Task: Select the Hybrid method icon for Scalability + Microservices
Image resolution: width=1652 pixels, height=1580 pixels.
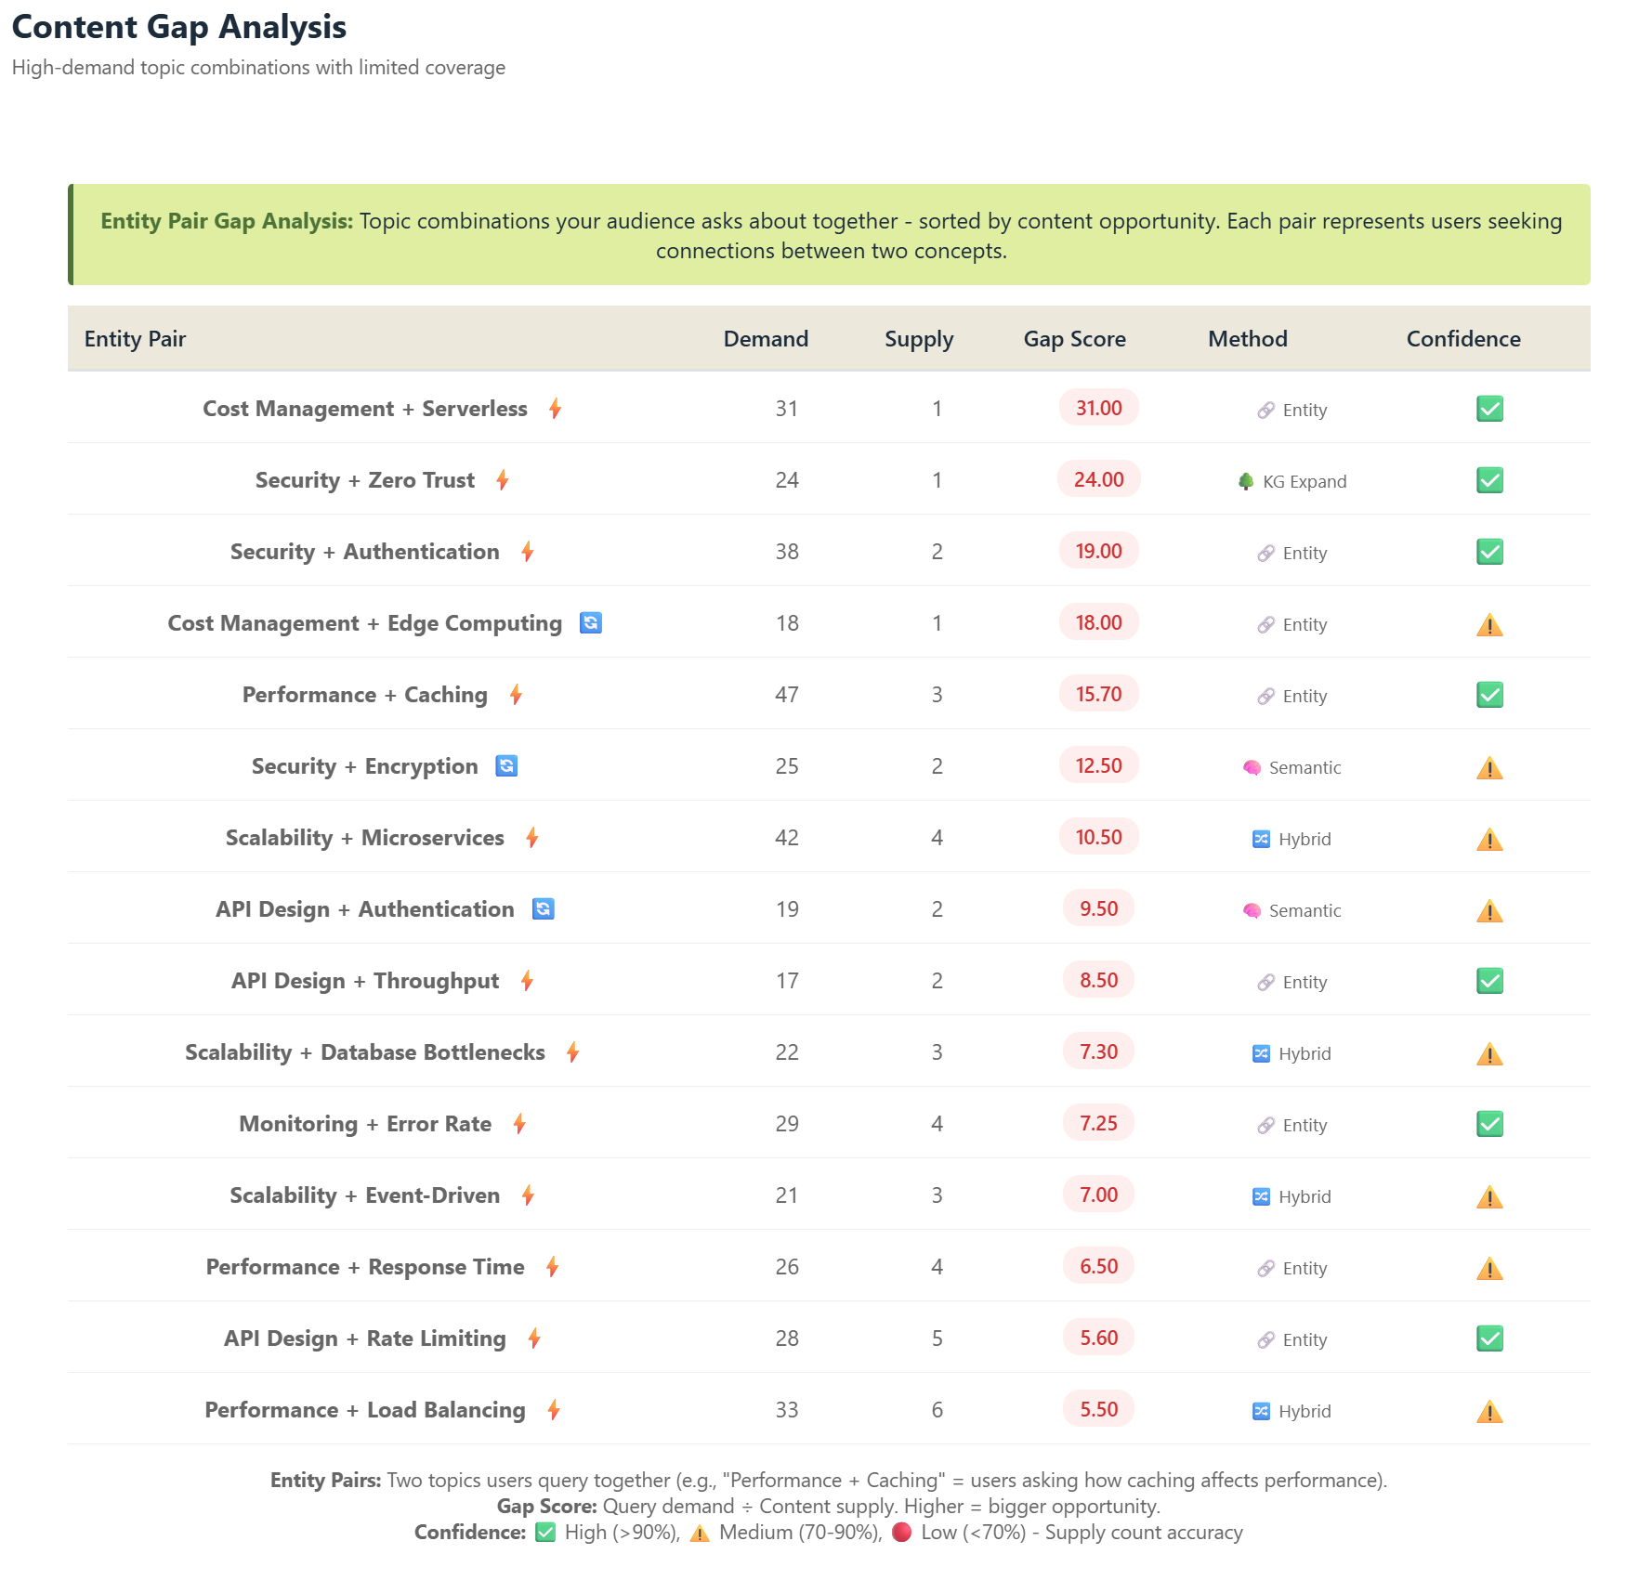Action: click(1261, 838)
